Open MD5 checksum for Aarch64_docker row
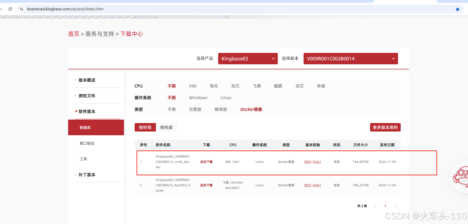468x224 pixels. pyautogui.click(x=308, y=185)
